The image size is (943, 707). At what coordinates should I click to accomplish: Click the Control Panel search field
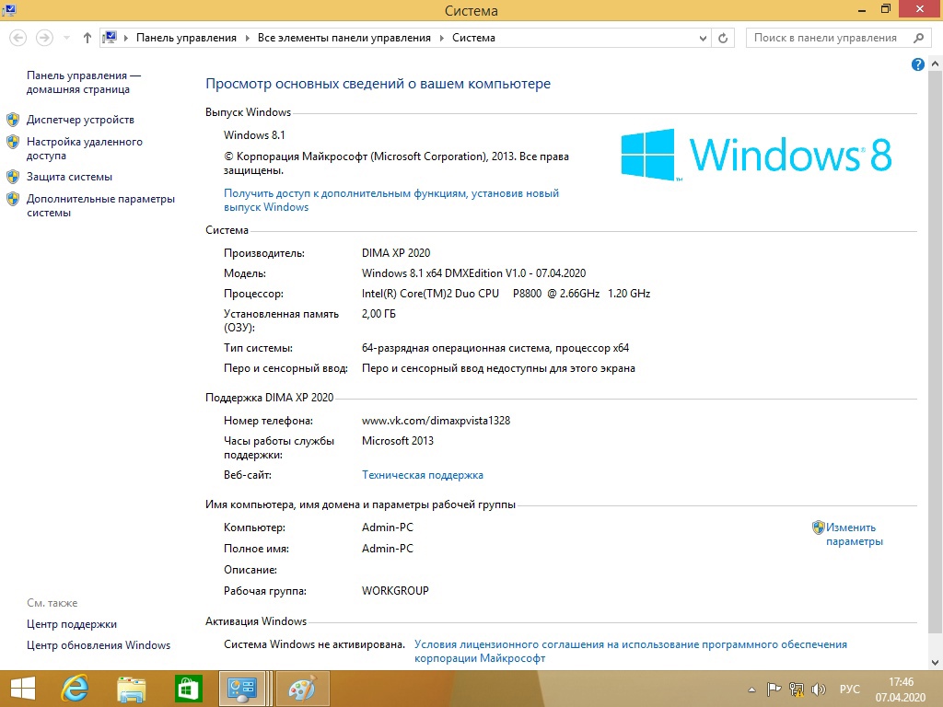[x=826, y=38]
